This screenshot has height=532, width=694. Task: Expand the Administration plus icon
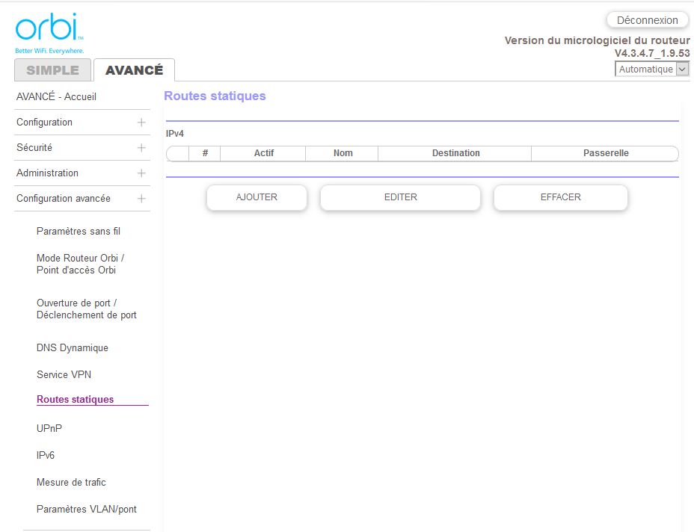click(x=141, y=173)
